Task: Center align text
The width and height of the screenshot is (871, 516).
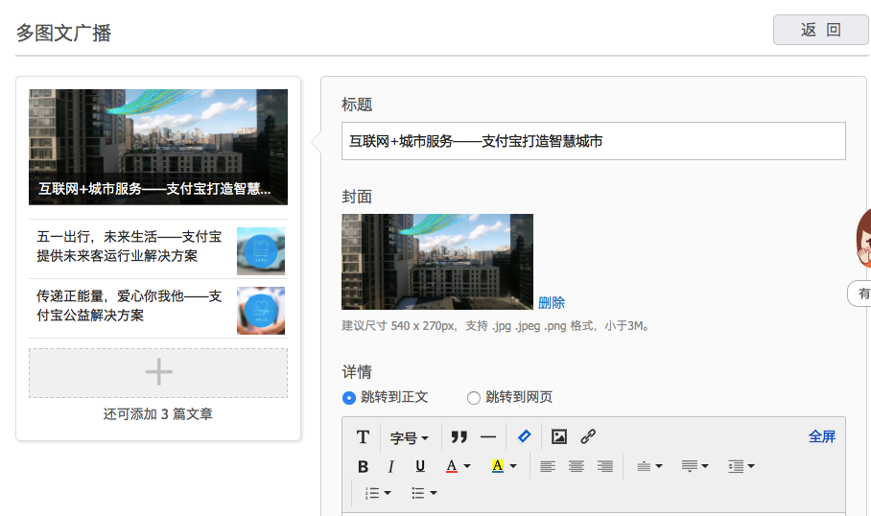Action: (577, 466)
